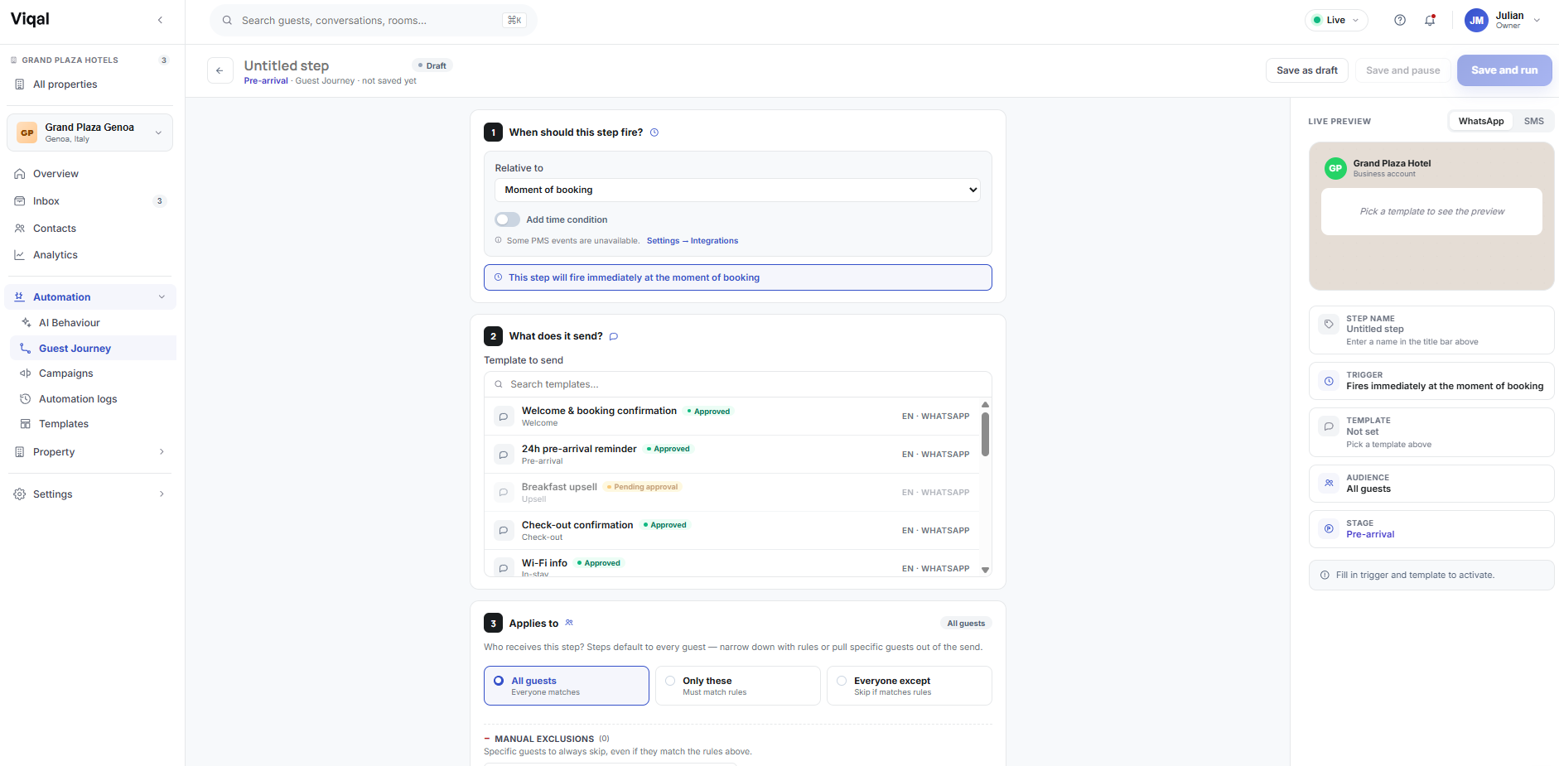Click the Analytics chart icon in sidebar
Viewport: 1559px width, 766px height.
coord(20,255)
